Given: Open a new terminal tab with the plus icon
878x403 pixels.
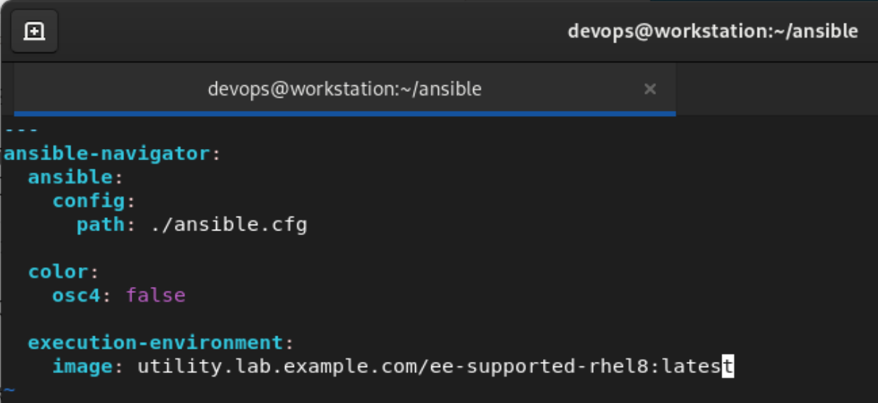Looking at the screenshot, I should [x=34, y=32].
